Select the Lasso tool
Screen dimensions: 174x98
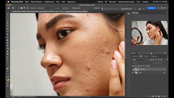(x=8, y=20)
